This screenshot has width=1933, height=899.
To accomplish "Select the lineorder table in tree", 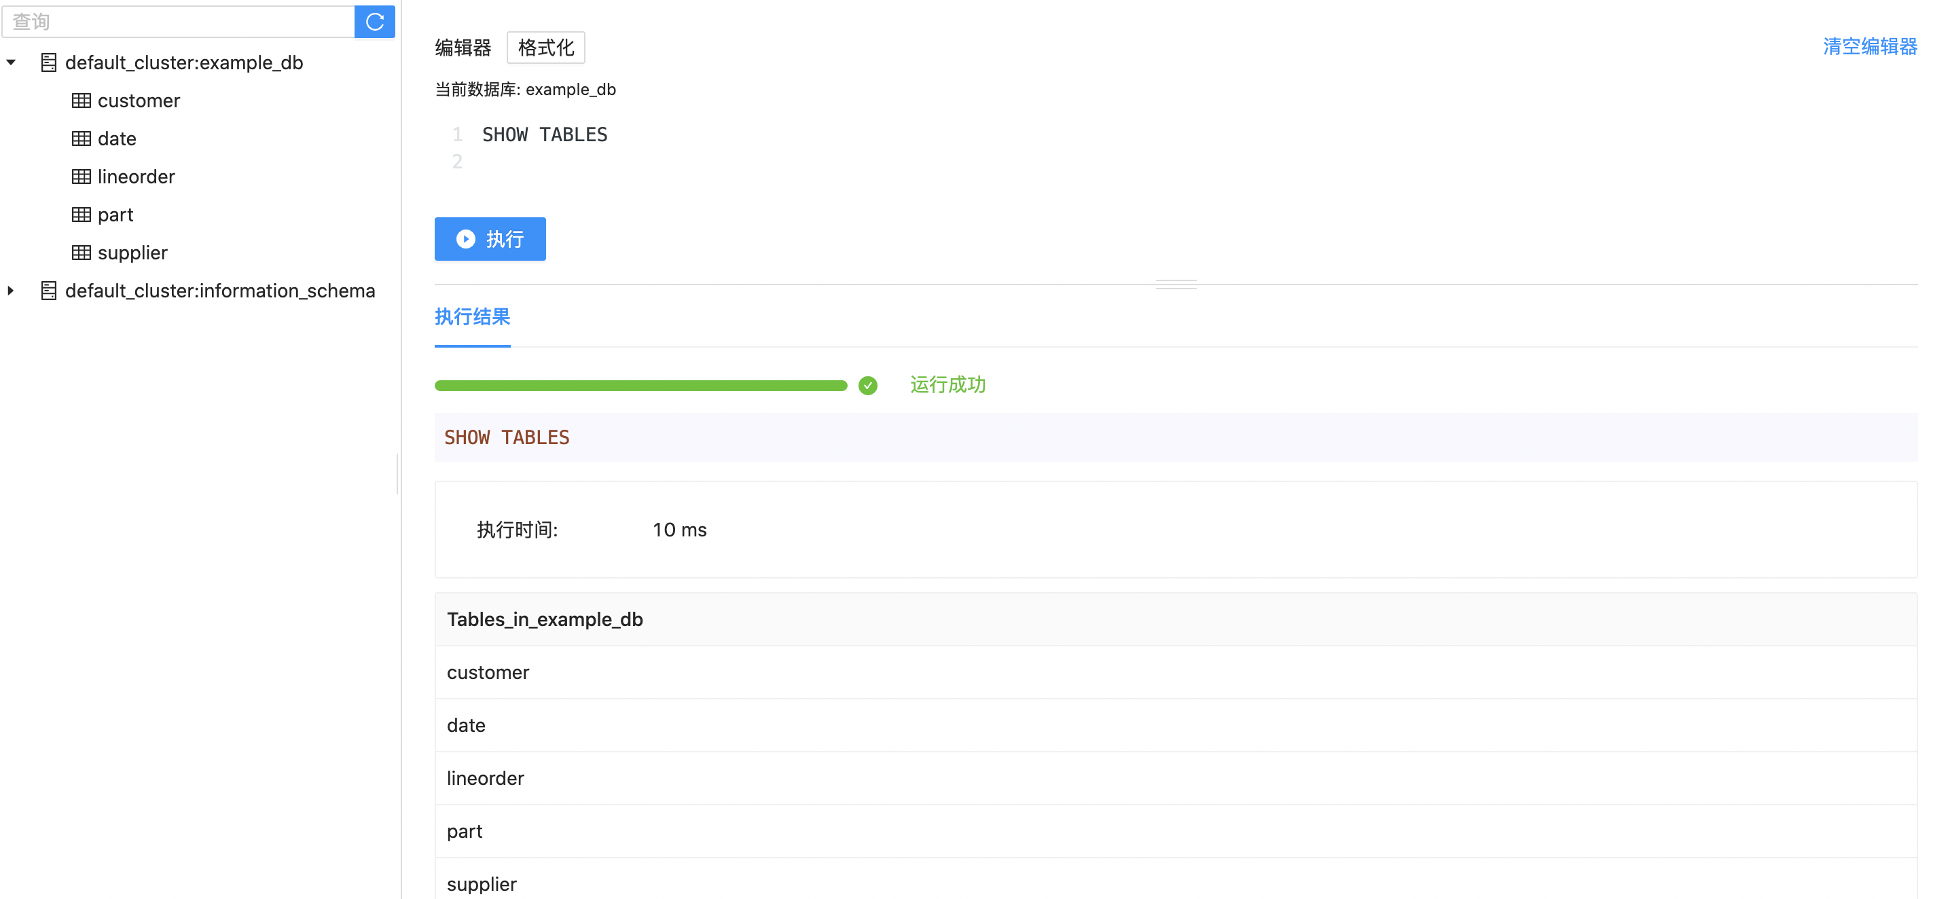I will point(136,177).
